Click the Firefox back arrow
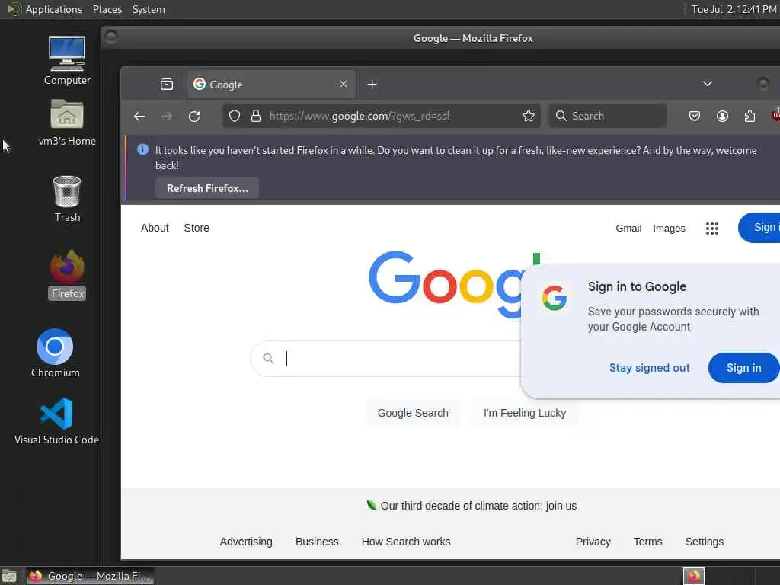 139,117
